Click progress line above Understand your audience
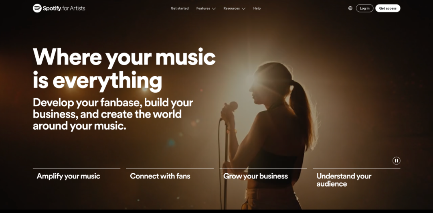 (x=356, y=168)
